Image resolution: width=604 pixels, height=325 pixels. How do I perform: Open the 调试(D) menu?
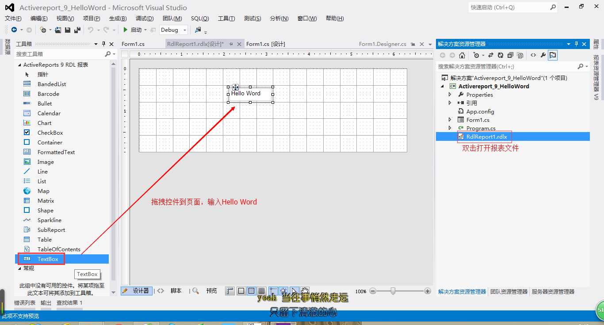tap(145, 18)
